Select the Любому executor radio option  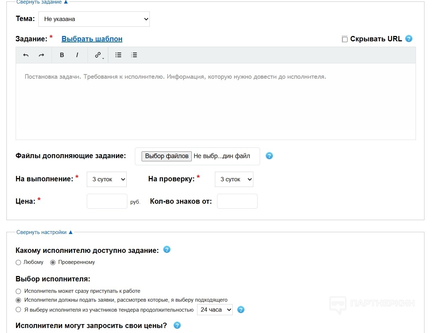coord(19,262)
